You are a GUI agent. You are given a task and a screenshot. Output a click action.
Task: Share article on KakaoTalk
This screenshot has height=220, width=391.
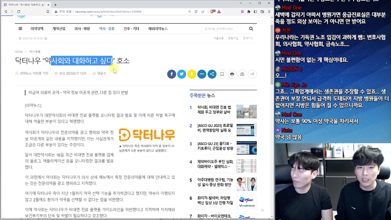[192, 74]
